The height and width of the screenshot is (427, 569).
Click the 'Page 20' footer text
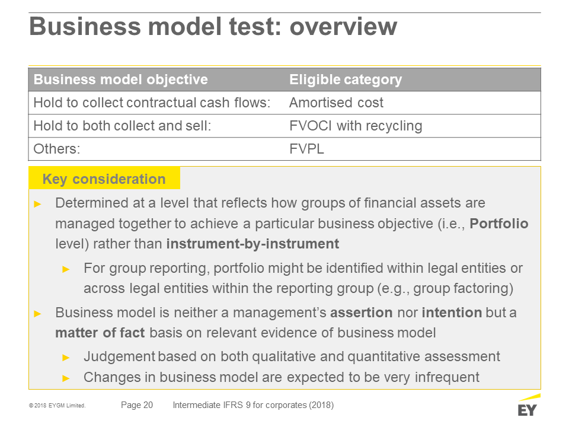coord(137,405)
